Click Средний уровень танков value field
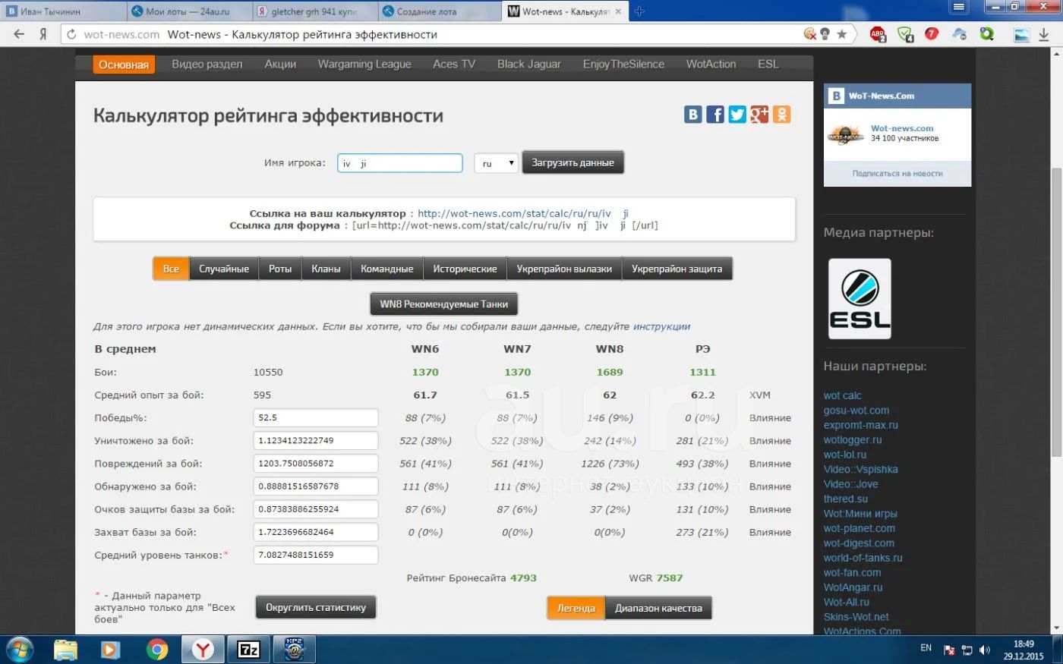The width and height of the screenshot is (1063, 664). pyautogui.click(x=316, y=555)
